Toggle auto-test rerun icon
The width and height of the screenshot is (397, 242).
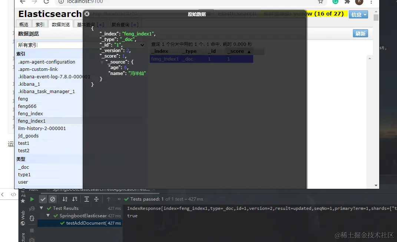[x=32, y=218]
